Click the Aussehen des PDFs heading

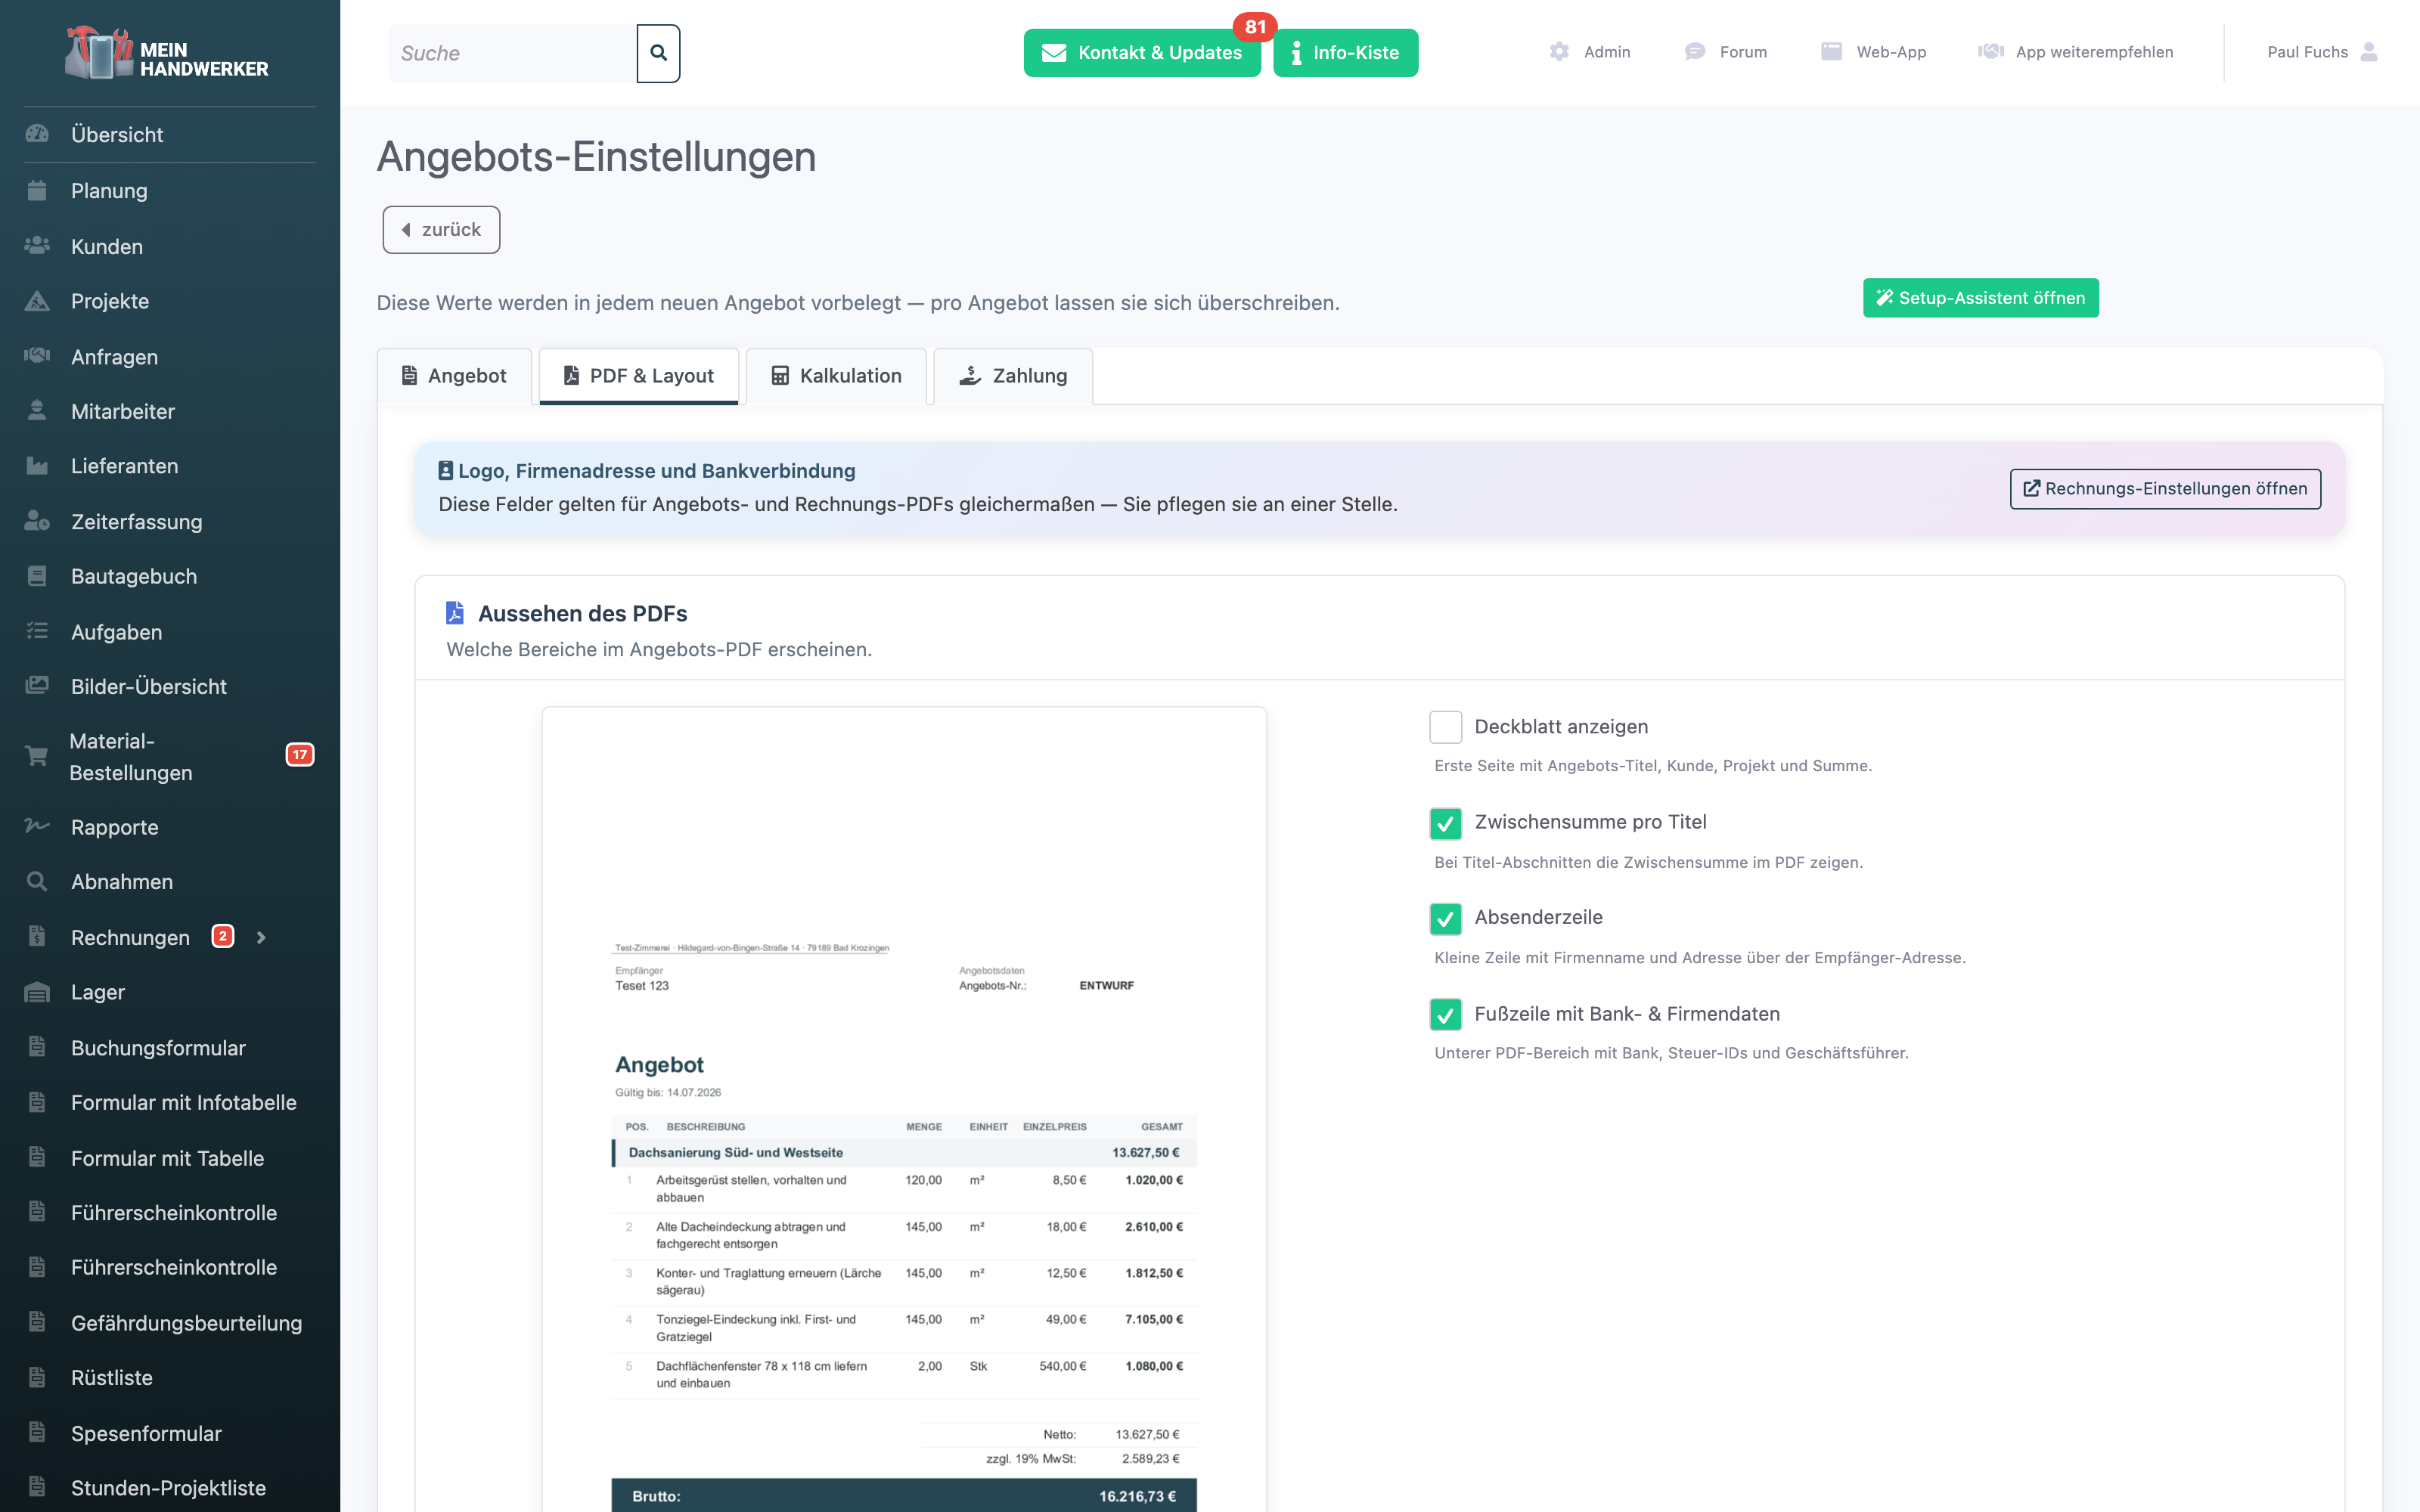(582, 614)
